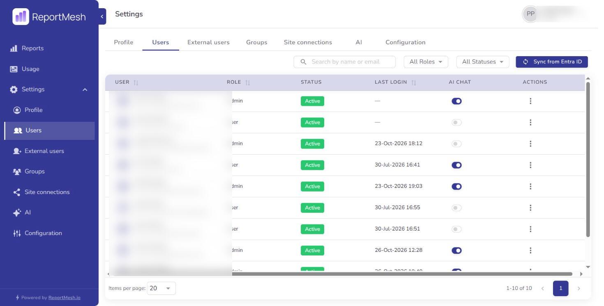Focus the Search by name or email field
Image resolution: width=604 pixels, height=306 pixels.
tap(344, 62)
